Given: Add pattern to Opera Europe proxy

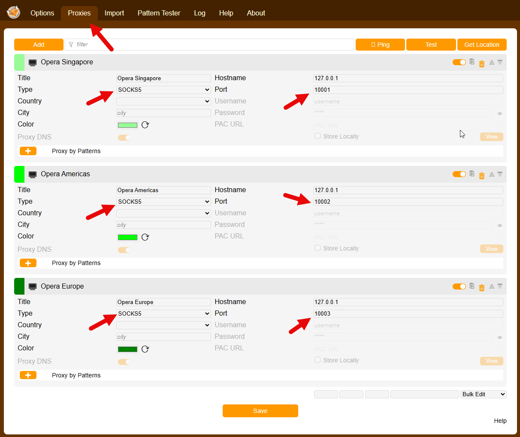Looking at the screenshot, I should click(28, 375).
